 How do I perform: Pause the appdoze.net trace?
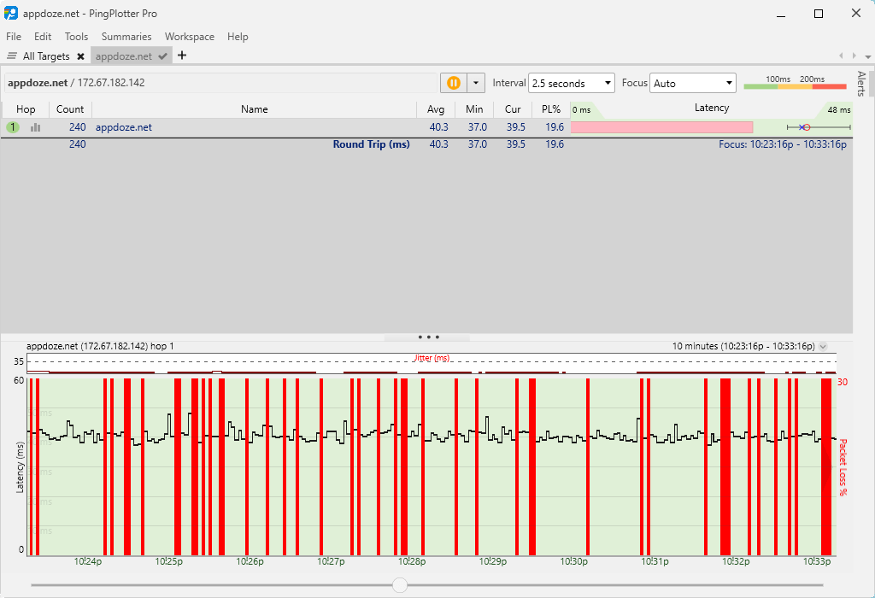coord(453,83)
